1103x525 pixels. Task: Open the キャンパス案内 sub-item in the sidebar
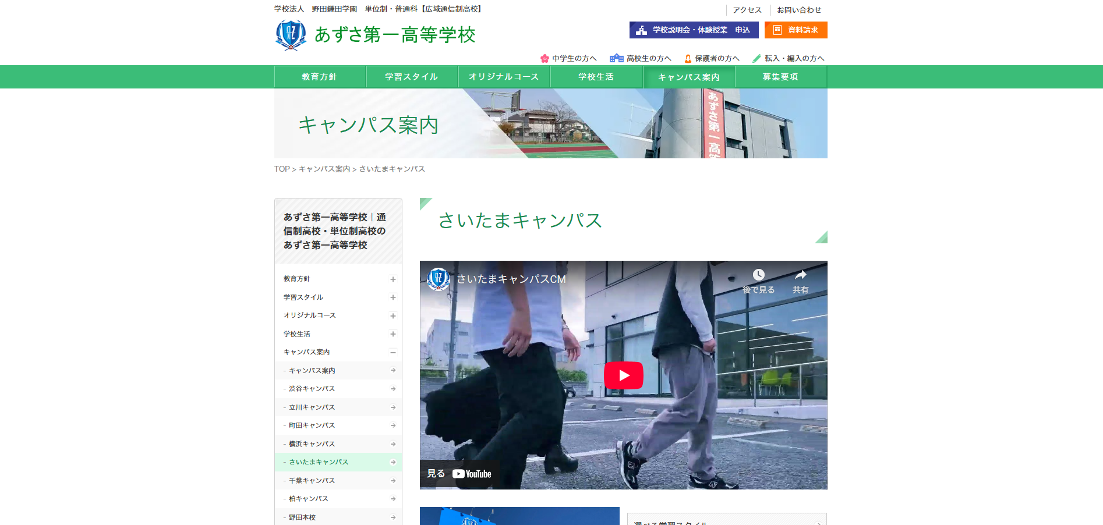click(x=338, y=371)
